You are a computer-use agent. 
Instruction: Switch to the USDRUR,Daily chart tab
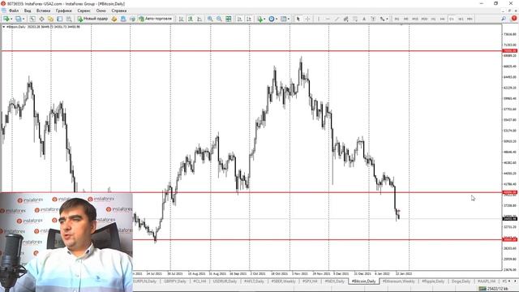tap(225, 281)
